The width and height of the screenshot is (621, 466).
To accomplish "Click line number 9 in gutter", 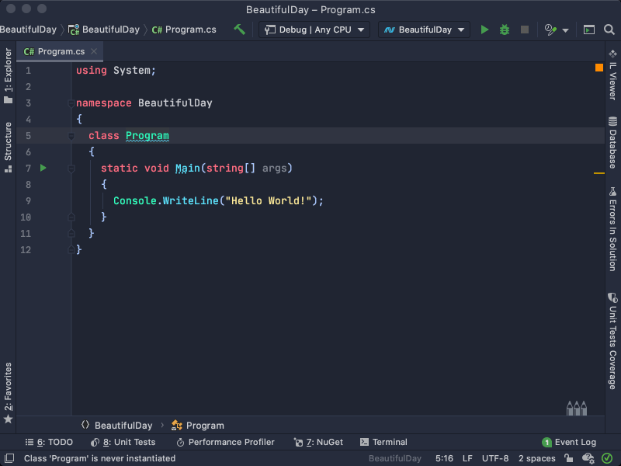I will (x=28, y=201).
